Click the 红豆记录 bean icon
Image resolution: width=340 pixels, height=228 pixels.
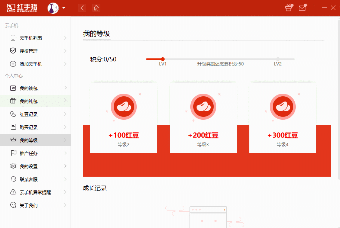[x=13, y=114]
